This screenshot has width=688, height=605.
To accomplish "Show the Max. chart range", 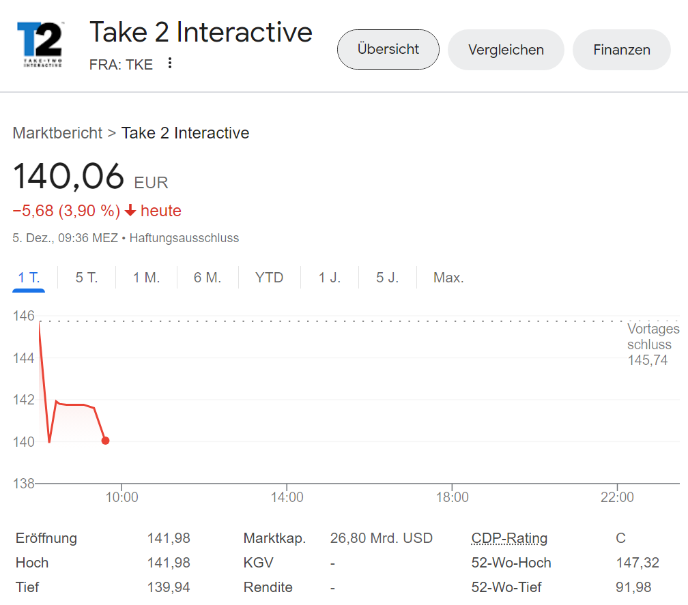I will pyautogui.click(x=448, y=278).
